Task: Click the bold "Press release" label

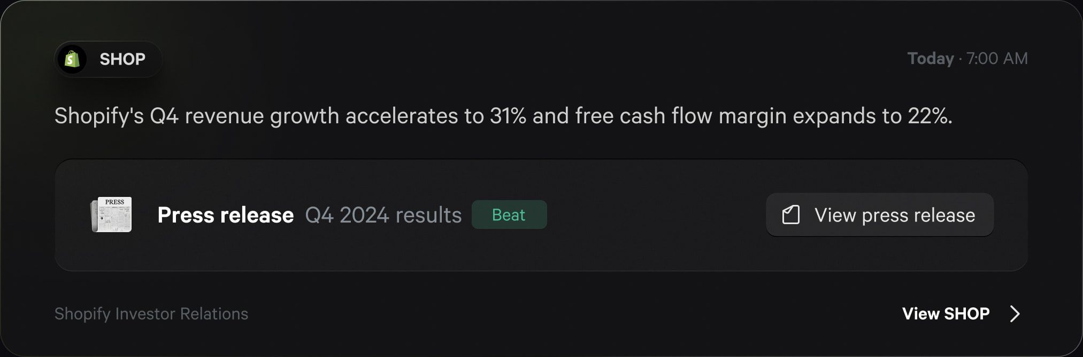Action: [225, 215]
